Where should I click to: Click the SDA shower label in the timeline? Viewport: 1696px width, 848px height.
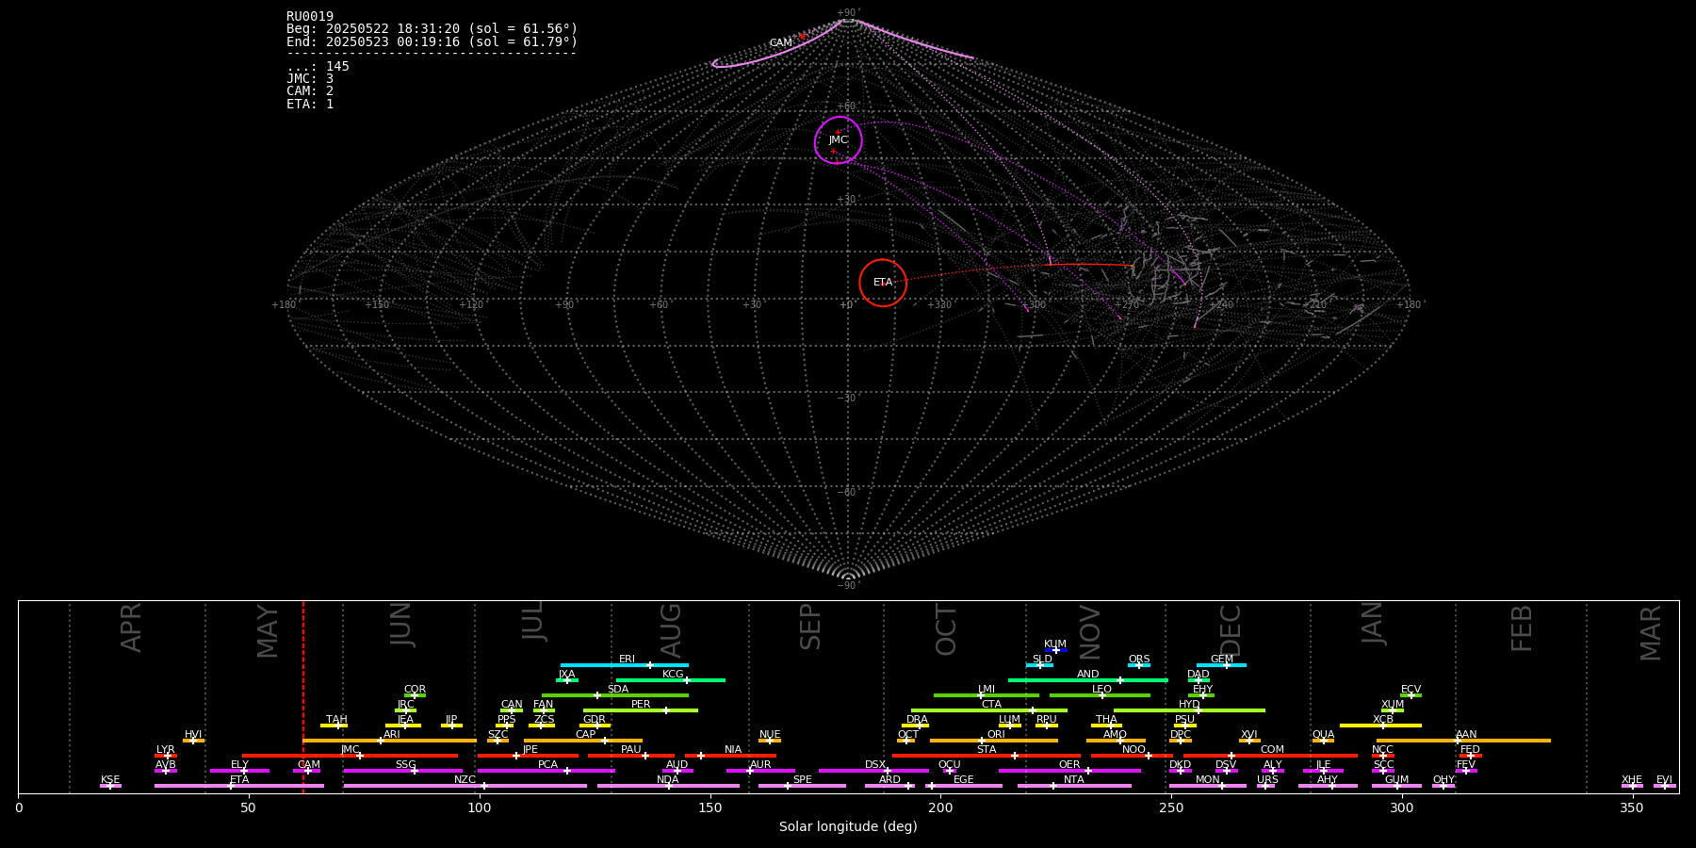pyautogui.click(x=618, y=690)
